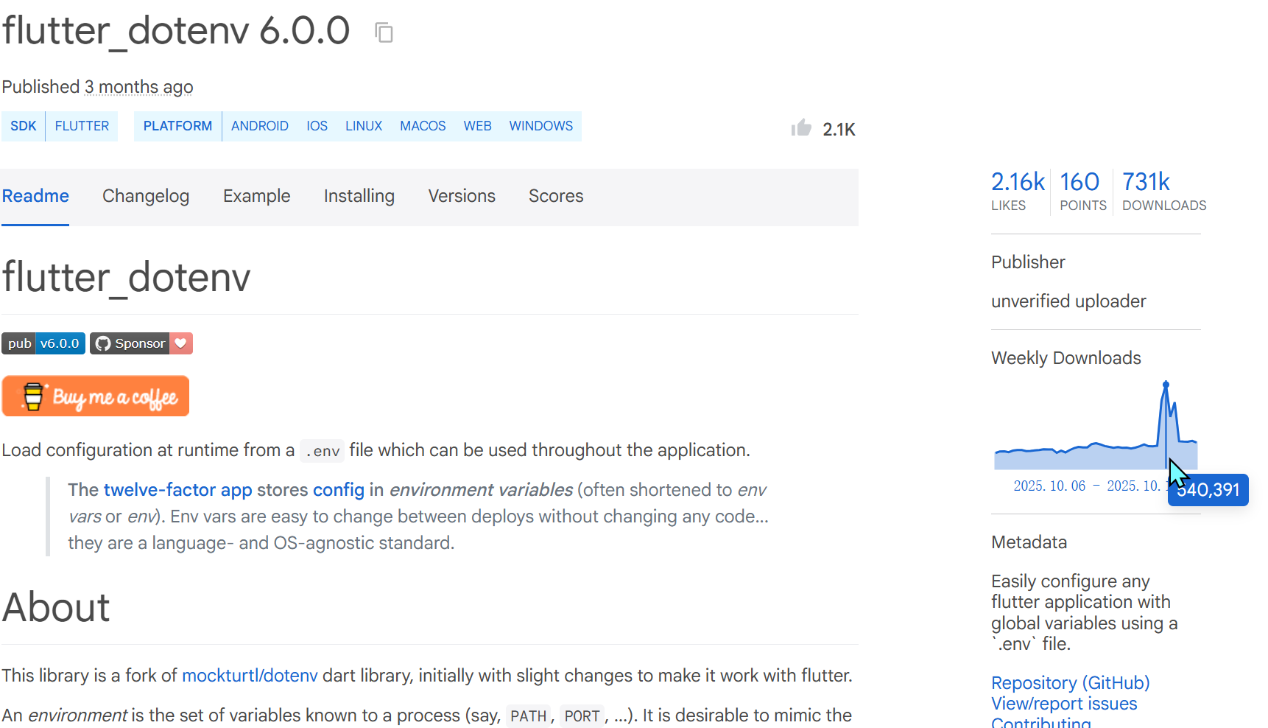Filter by the ANDROID platform tag
The image size is (1268, 728).
click(259, 126)
